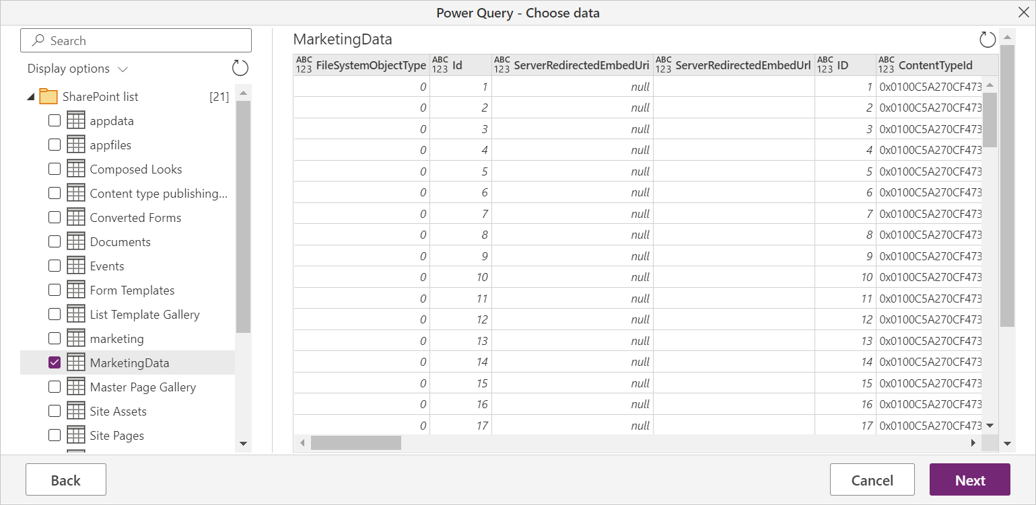Viewport: 1036px width, 505px height.
Task: Enable the Form Templates checkbox
Action: 55,290
